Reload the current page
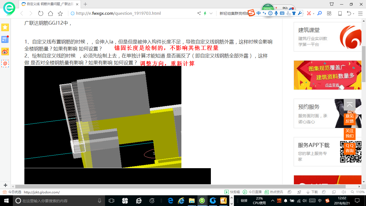Viewport: 366px width, 206px height. pos(40,13)
